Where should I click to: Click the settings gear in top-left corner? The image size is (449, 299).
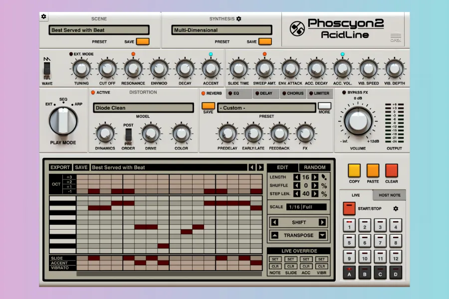(43, 16)
